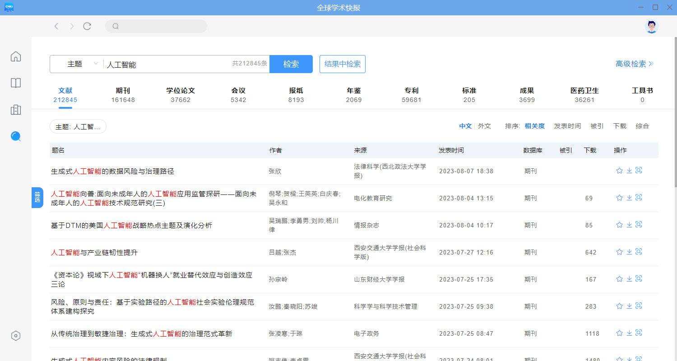
Task: Open settings hexagon icon in sidebar
Action: 16,336
